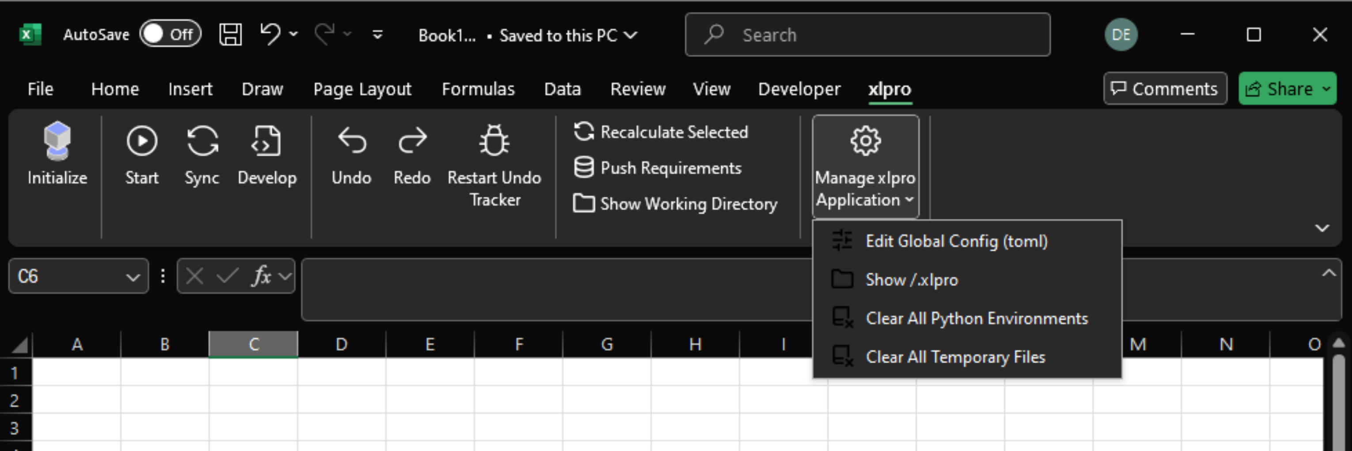This screenshot has width=1352, height=451.
Task: Click the Insert Function fx icon
Action: (x=261, y=276)
